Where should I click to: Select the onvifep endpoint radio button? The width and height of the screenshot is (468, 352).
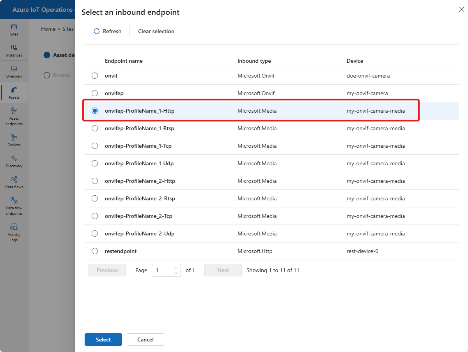click(x=95, y=93)
